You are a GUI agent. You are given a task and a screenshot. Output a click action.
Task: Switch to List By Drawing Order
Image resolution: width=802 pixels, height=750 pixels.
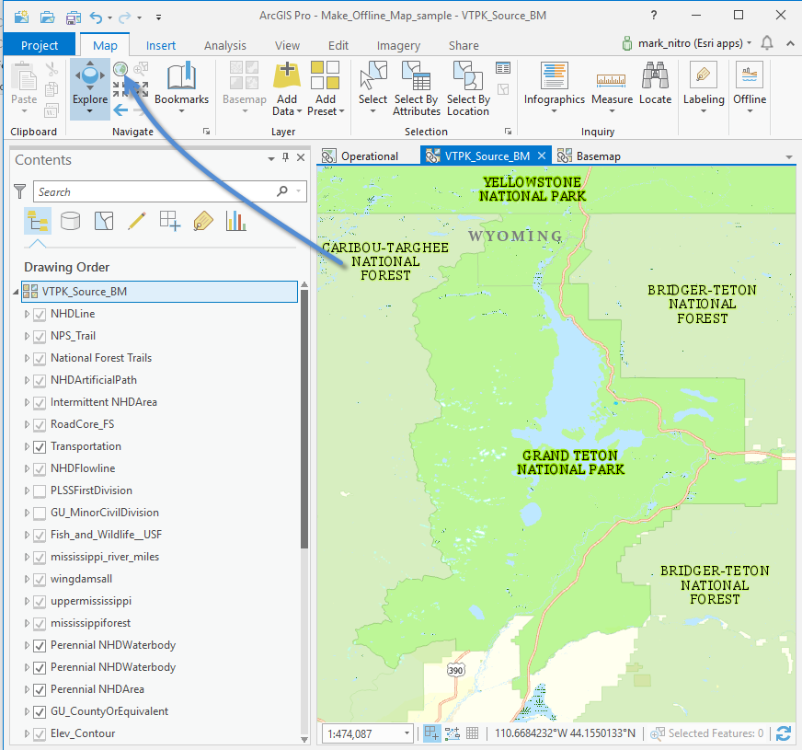[x=38, y=221]
